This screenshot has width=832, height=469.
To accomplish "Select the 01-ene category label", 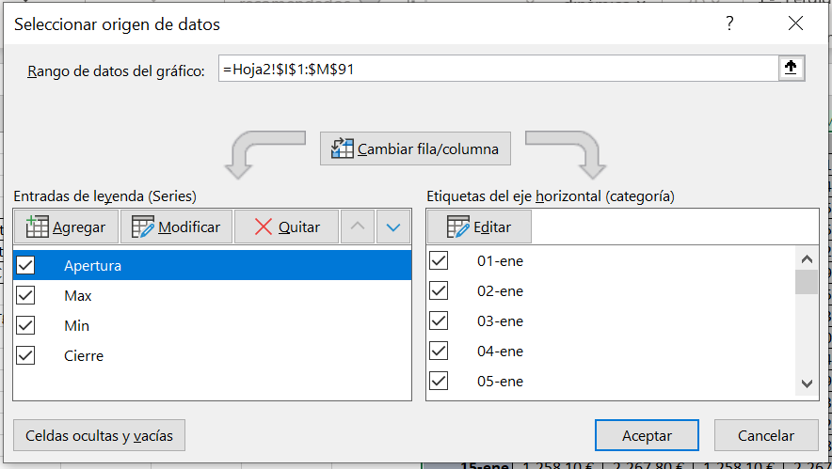I will pos(500,261).
